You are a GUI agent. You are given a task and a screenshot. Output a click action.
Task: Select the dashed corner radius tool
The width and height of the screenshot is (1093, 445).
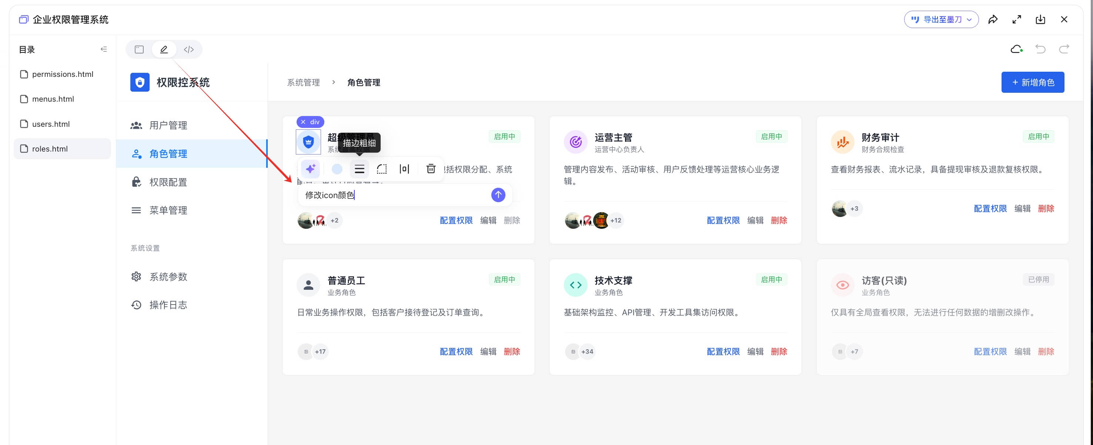point(382,169)
